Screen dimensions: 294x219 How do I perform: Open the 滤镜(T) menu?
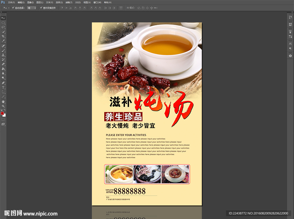point(69,2)
